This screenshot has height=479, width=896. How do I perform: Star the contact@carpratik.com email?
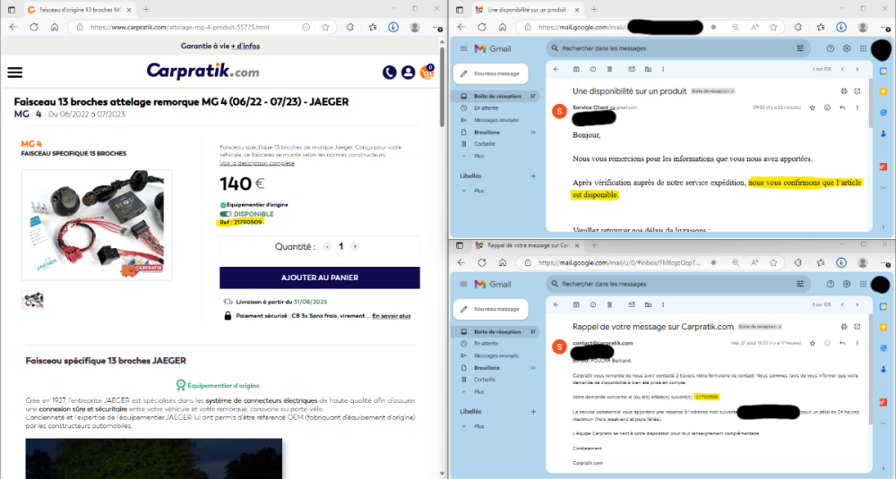813,343
